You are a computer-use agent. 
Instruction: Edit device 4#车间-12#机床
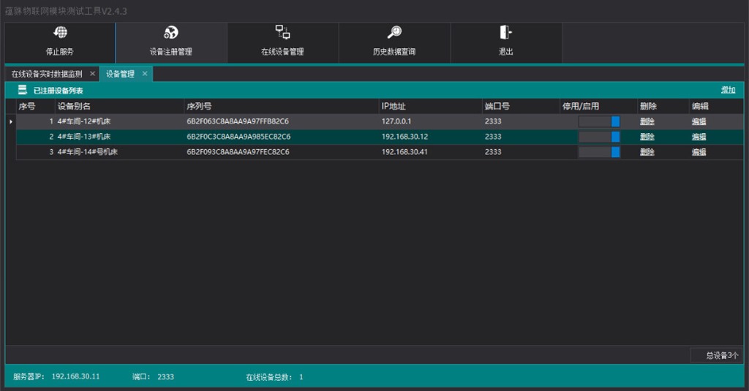699,121
